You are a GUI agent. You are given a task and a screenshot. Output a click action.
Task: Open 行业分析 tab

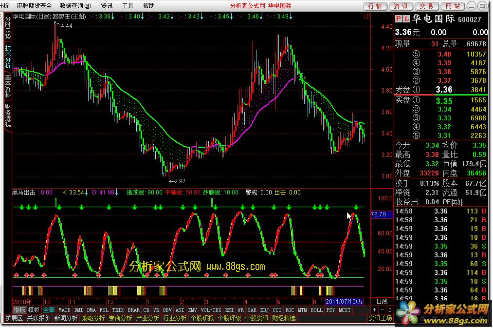click(x=175, y=318)
